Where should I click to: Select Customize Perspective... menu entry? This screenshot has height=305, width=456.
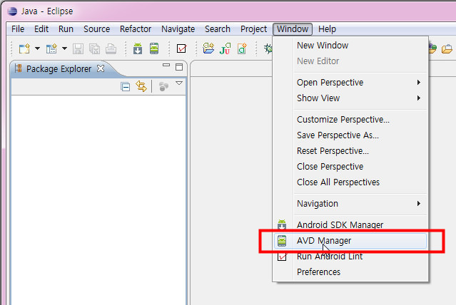[350, 120]
